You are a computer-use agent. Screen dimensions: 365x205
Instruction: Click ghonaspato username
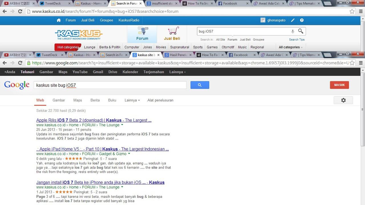point(276,20)
